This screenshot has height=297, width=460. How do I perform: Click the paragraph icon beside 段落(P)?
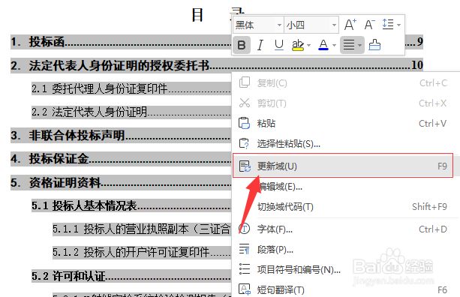click(245, 249)
